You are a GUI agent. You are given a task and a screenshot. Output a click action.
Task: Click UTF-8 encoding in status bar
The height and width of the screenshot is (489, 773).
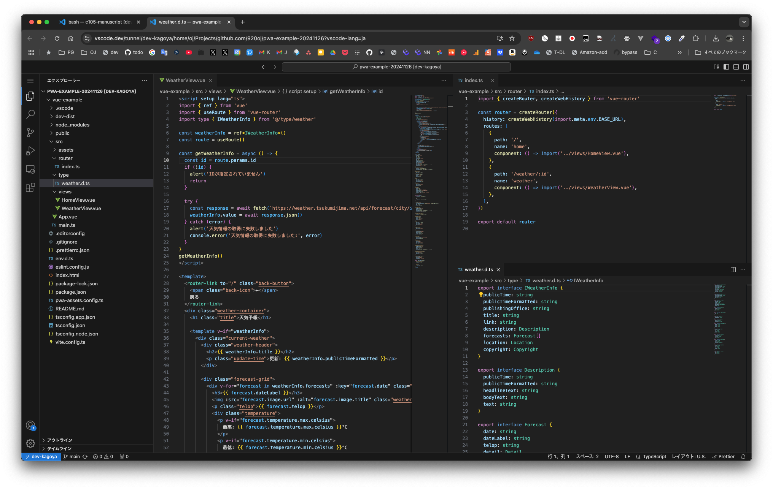(612, 457)
